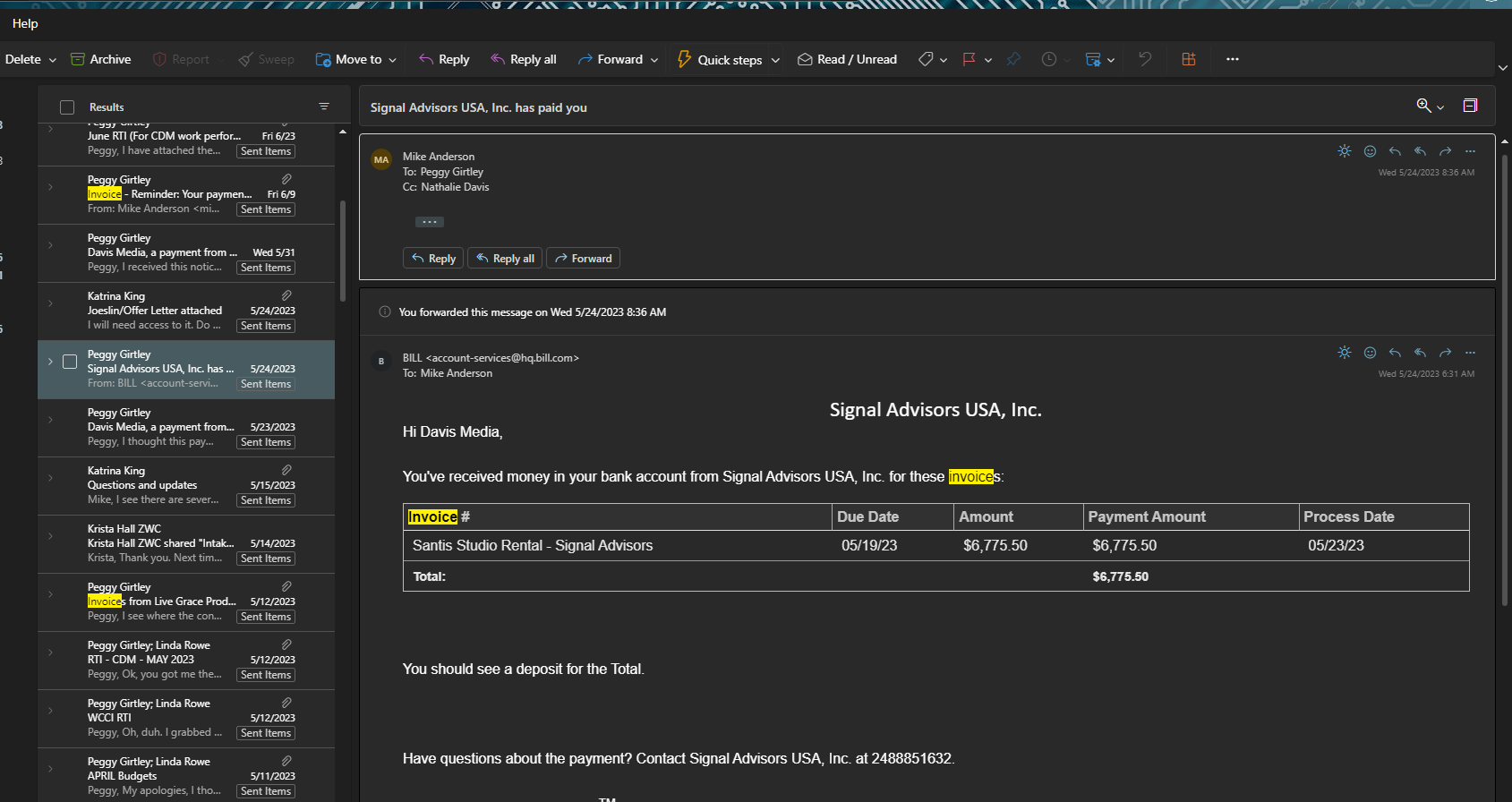Open the Joeslin/Offer Letter attached email
The image size is (1512, 802).
(186, 311)
